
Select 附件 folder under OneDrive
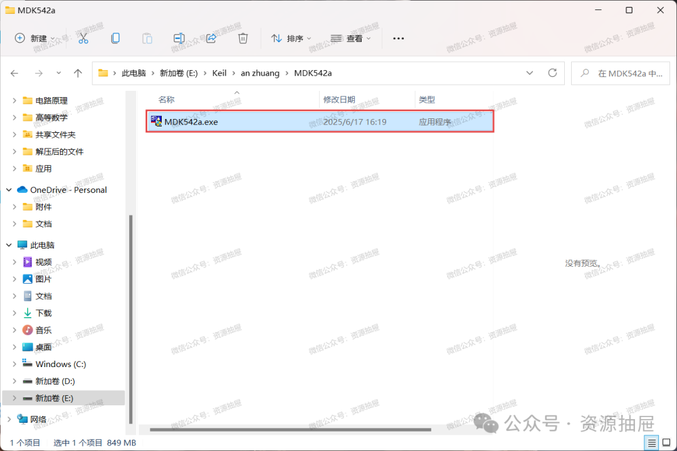click(43, 207)
